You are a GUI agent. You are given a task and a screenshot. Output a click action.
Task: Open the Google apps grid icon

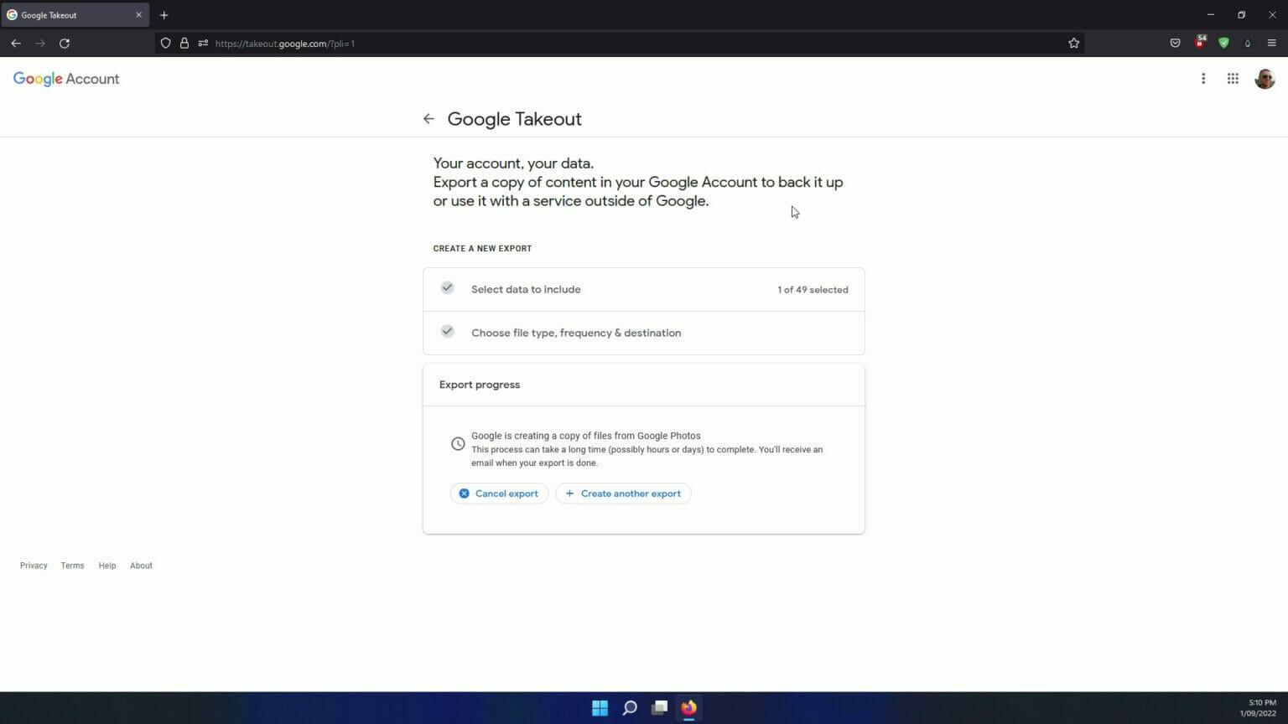(x=1233, y=78)
